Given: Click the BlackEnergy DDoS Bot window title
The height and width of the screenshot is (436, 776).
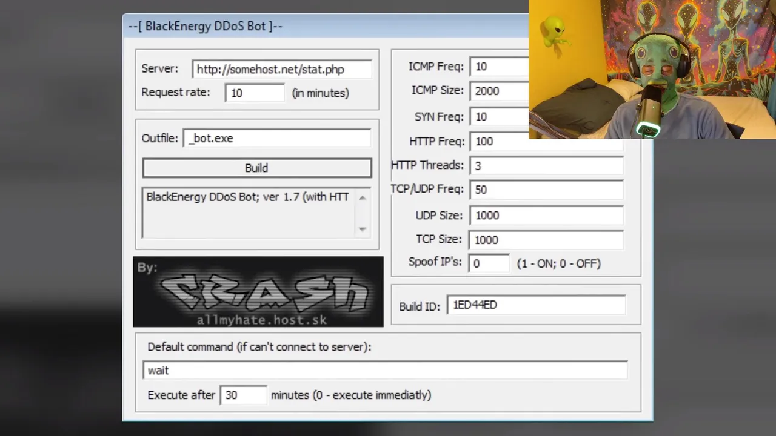Looking at the screenshot, I should click(x=206, y=26).
